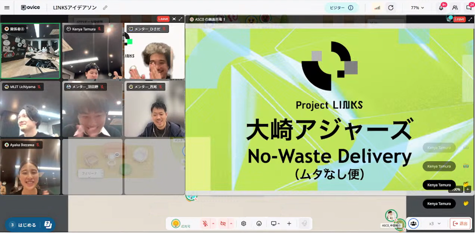Select the 関係者④ video tile
The height and width of the screenshot is (233, 475).
pos(30,51)
